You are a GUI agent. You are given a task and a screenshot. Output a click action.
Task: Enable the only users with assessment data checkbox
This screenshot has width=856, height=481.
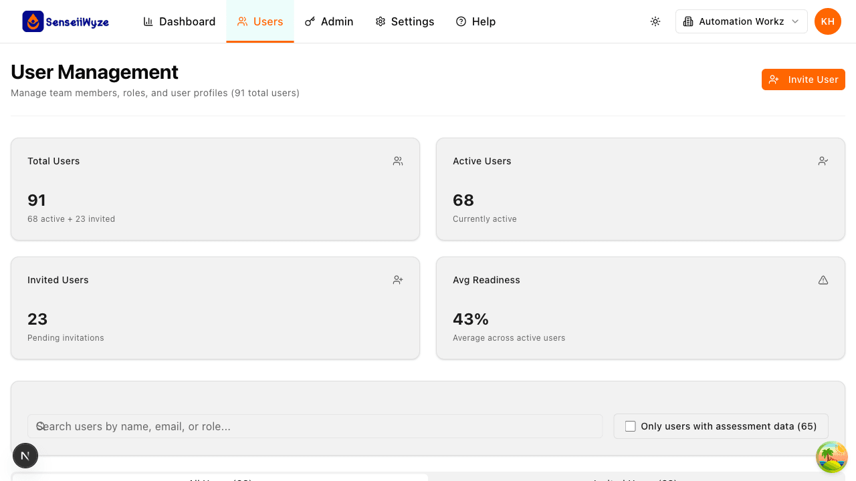click(630, 426)
